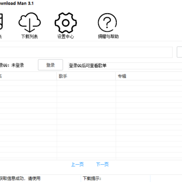Click the 未登录 QQ status text
This screenshot has width=182, height=182.
coord(18,65)
